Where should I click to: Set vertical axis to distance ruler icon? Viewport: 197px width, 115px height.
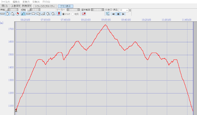(x=28, y=14)
